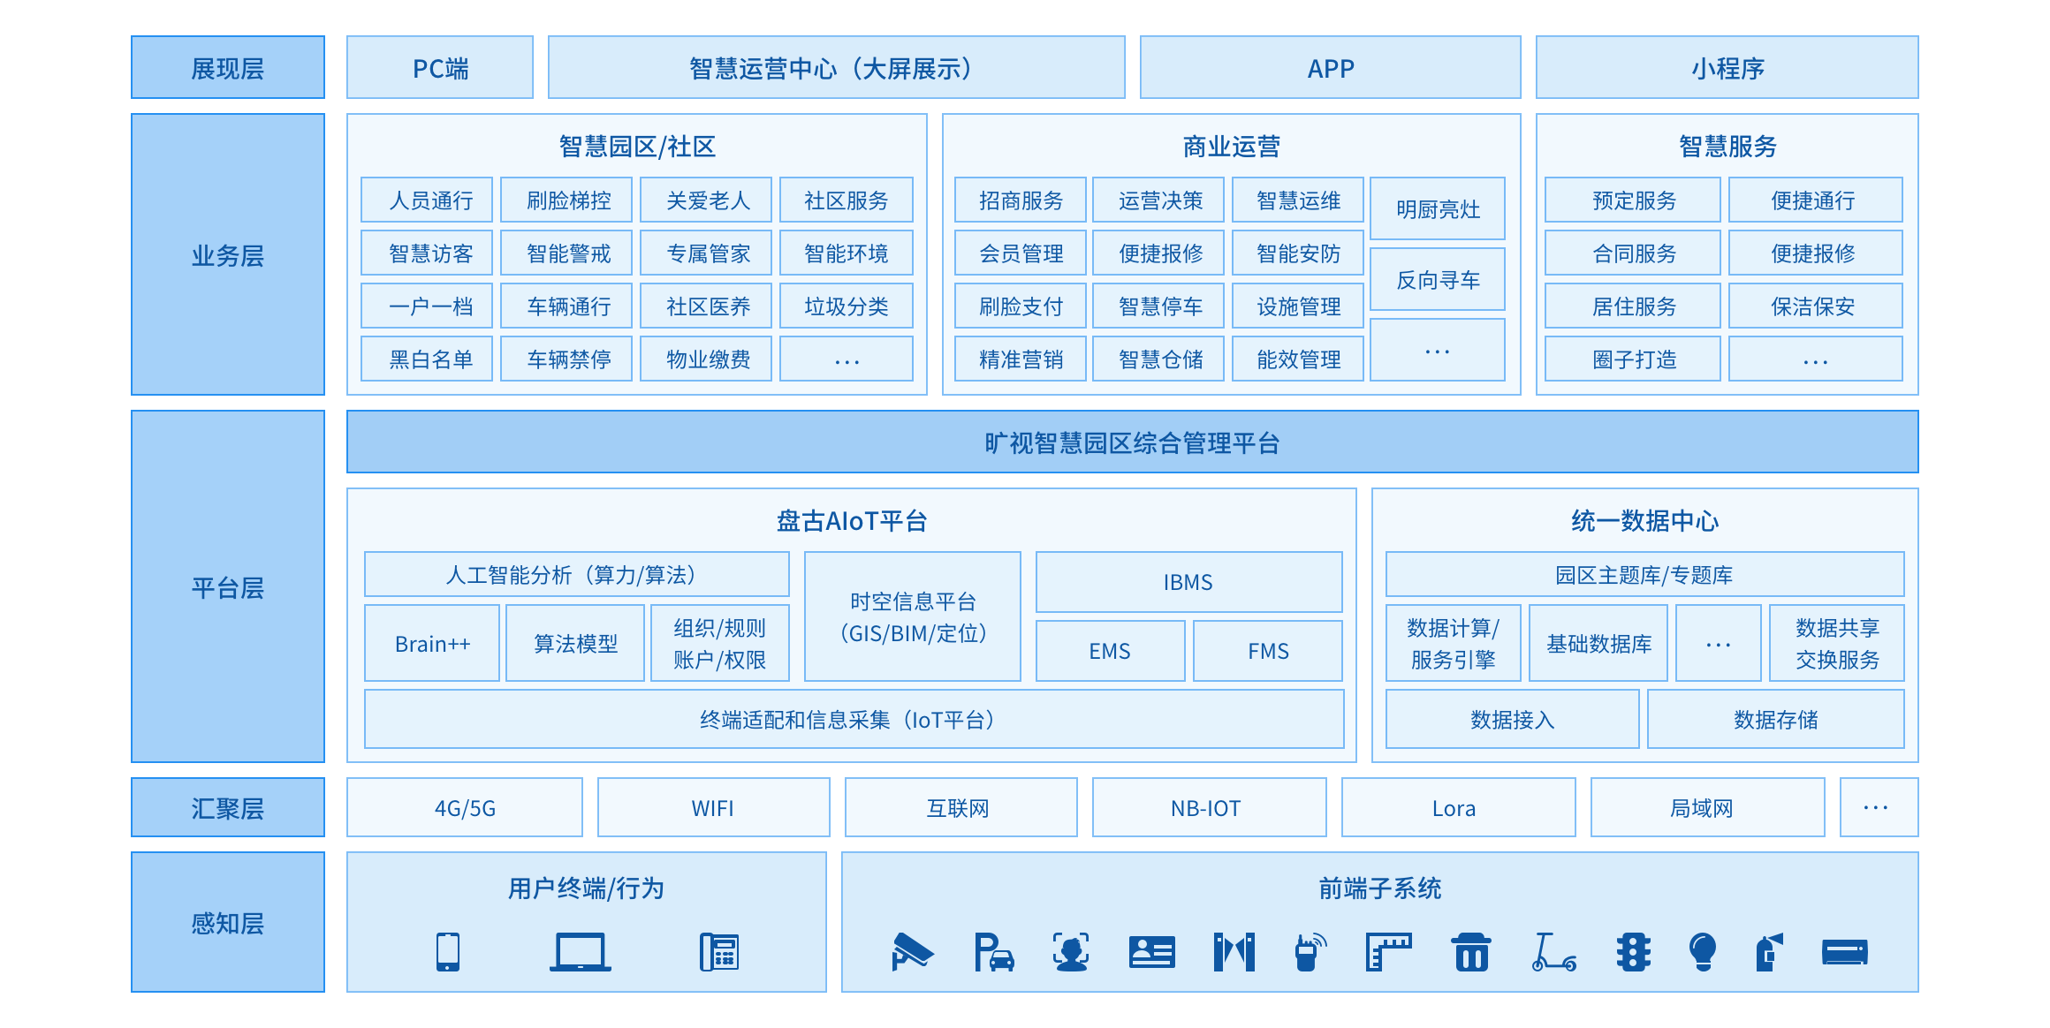Click the surveillance camera icon
This screenshot has width=2050, height=1028.
912,952
